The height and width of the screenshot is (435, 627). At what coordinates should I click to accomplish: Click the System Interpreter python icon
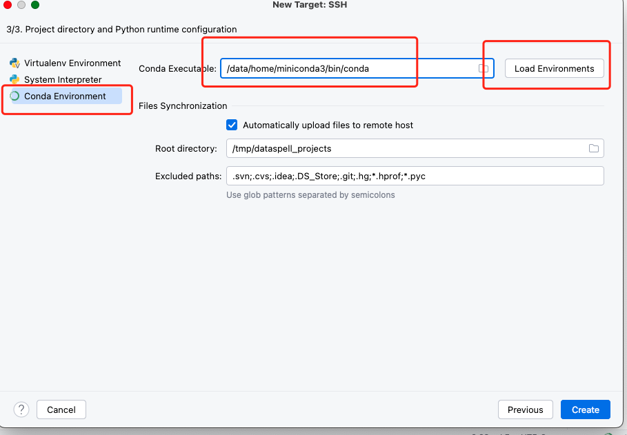[x=14, y=79]
